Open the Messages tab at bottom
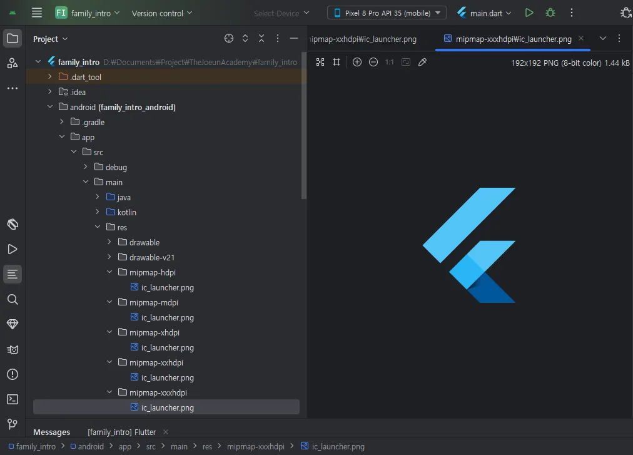 (x=51, y=432)
